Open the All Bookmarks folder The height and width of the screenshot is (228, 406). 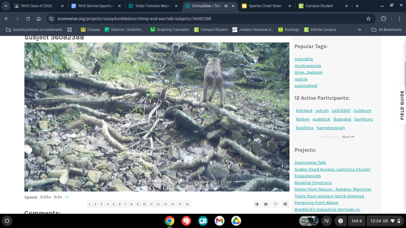387,29
